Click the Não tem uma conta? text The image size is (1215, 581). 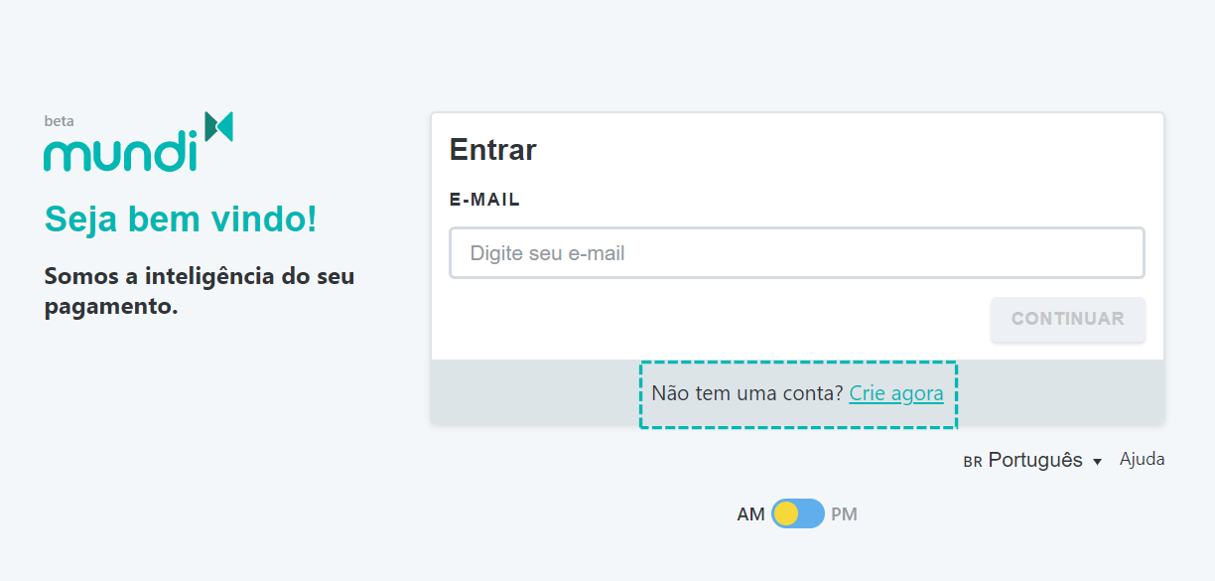point(747,393)
